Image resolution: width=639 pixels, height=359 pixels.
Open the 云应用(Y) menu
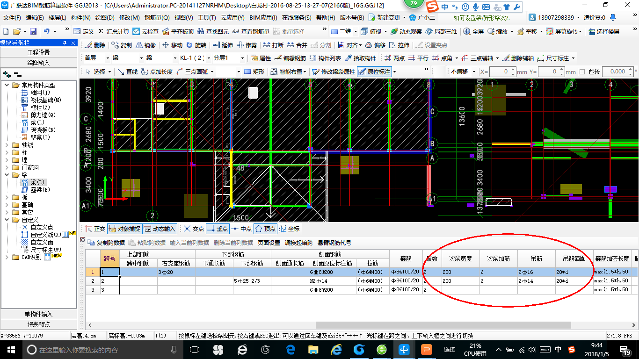(x=232, y=18)
